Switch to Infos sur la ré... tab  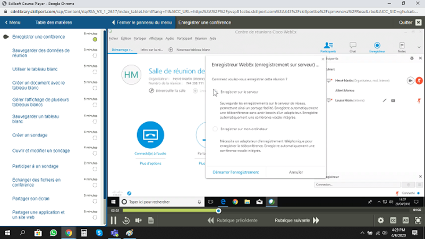click(152, 50)
